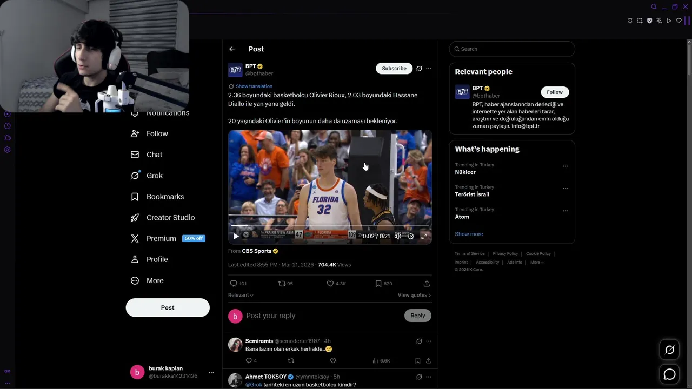The image size is (692, 389).
Task: Click Show translation link
Action: 254,86
